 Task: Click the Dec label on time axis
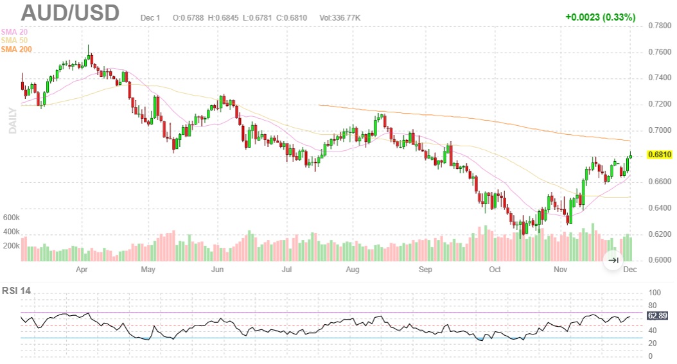coord(630,270)
